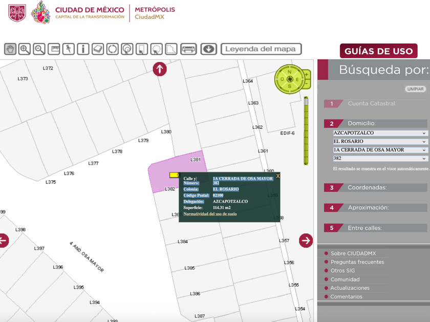Open Otros SIG menu item
This screenshot has height=322, width=430.
click(342, 270)
